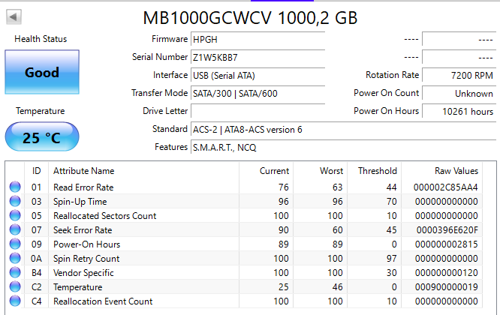This screenshot has height=315, width=500.
Task: Click the Spin-Up Time status orb
Action: (15, 202)
